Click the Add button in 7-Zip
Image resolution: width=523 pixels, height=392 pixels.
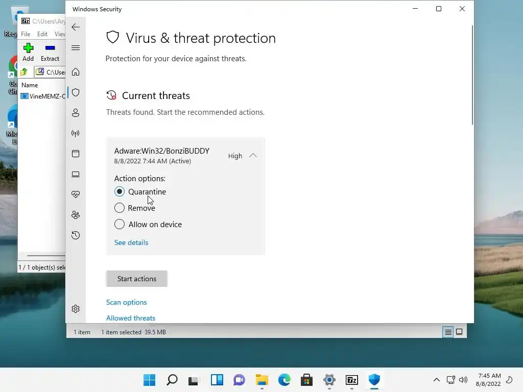pos(28,53)
